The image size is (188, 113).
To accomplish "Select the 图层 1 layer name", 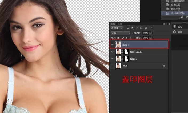I will point(133,59).
